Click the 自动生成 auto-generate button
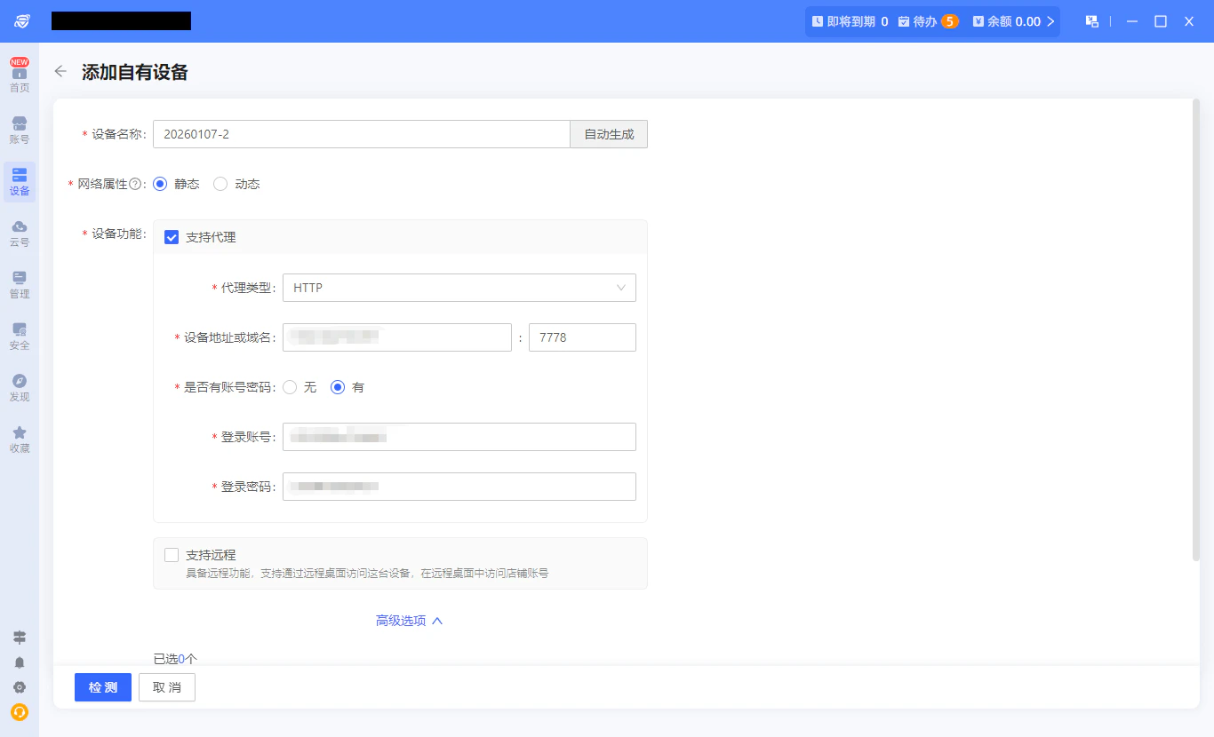The image size is (1214, 737). [x=609, y=133]
